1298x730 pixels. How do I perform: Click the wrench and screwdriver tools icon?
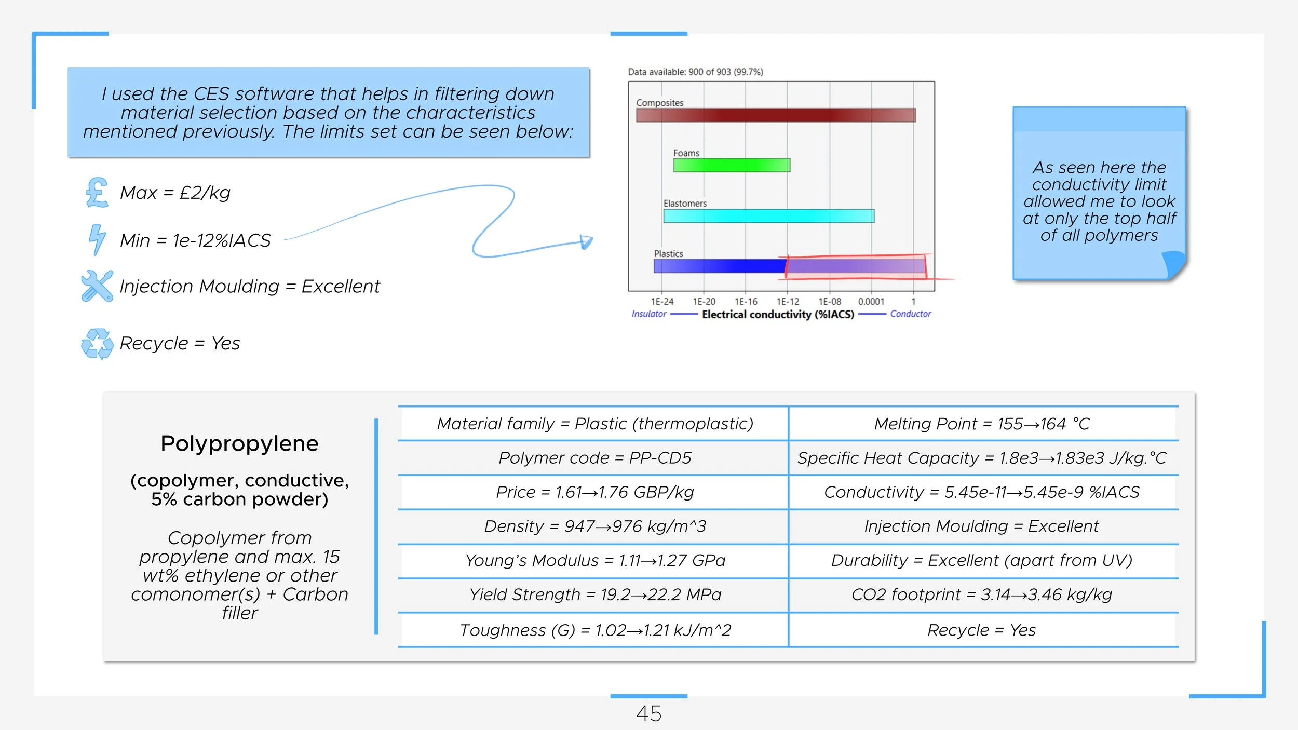(x=97, y=286)
